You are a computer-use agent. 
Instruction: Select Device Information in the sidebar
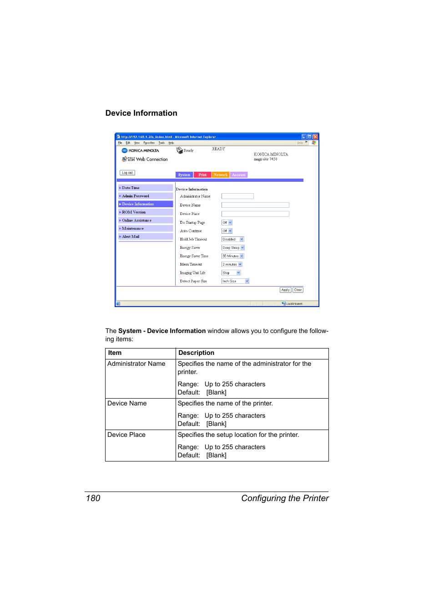[146, 204]
